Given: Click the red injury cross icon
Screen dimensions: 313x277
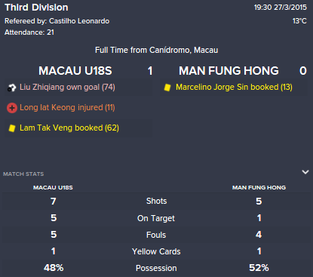Looking at the screenshot, I should click(x=12, y=108).
